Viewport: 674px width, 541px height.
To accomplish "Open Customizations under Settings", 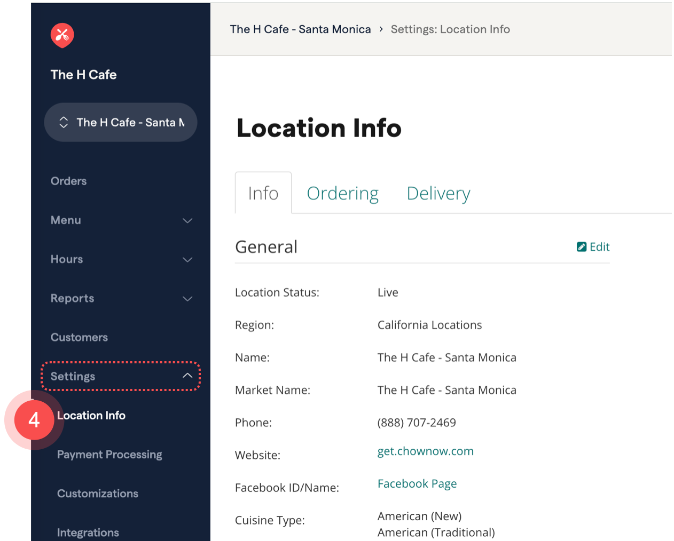I will tap(98, 494).
